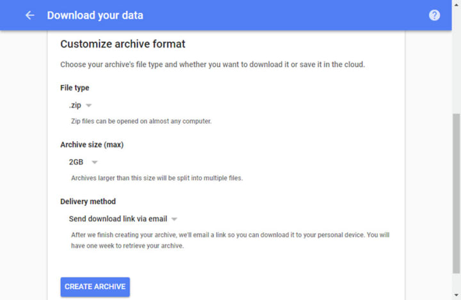Expand the 2GB archive size arrow
The height and width of the screenshot is (300, 461).
tap(94, 162)
